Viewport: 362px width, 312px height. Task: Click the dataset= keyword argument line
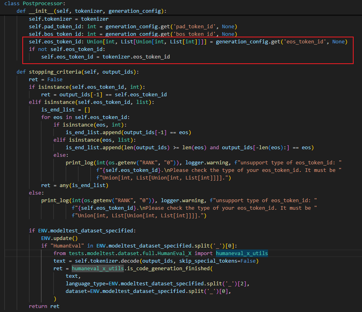[x=148, y=291]
